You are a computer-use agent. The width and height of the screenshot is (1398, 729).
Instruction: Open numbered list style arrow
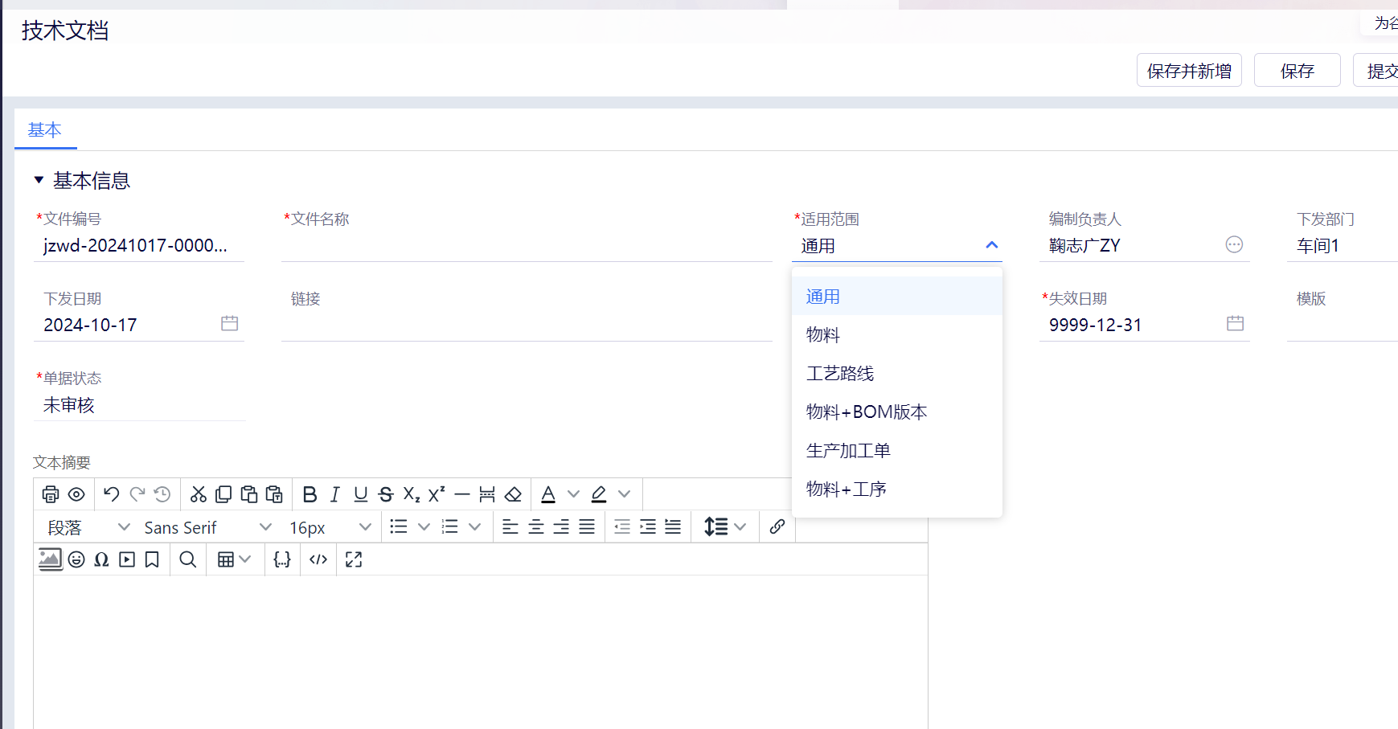coord(475,526)
